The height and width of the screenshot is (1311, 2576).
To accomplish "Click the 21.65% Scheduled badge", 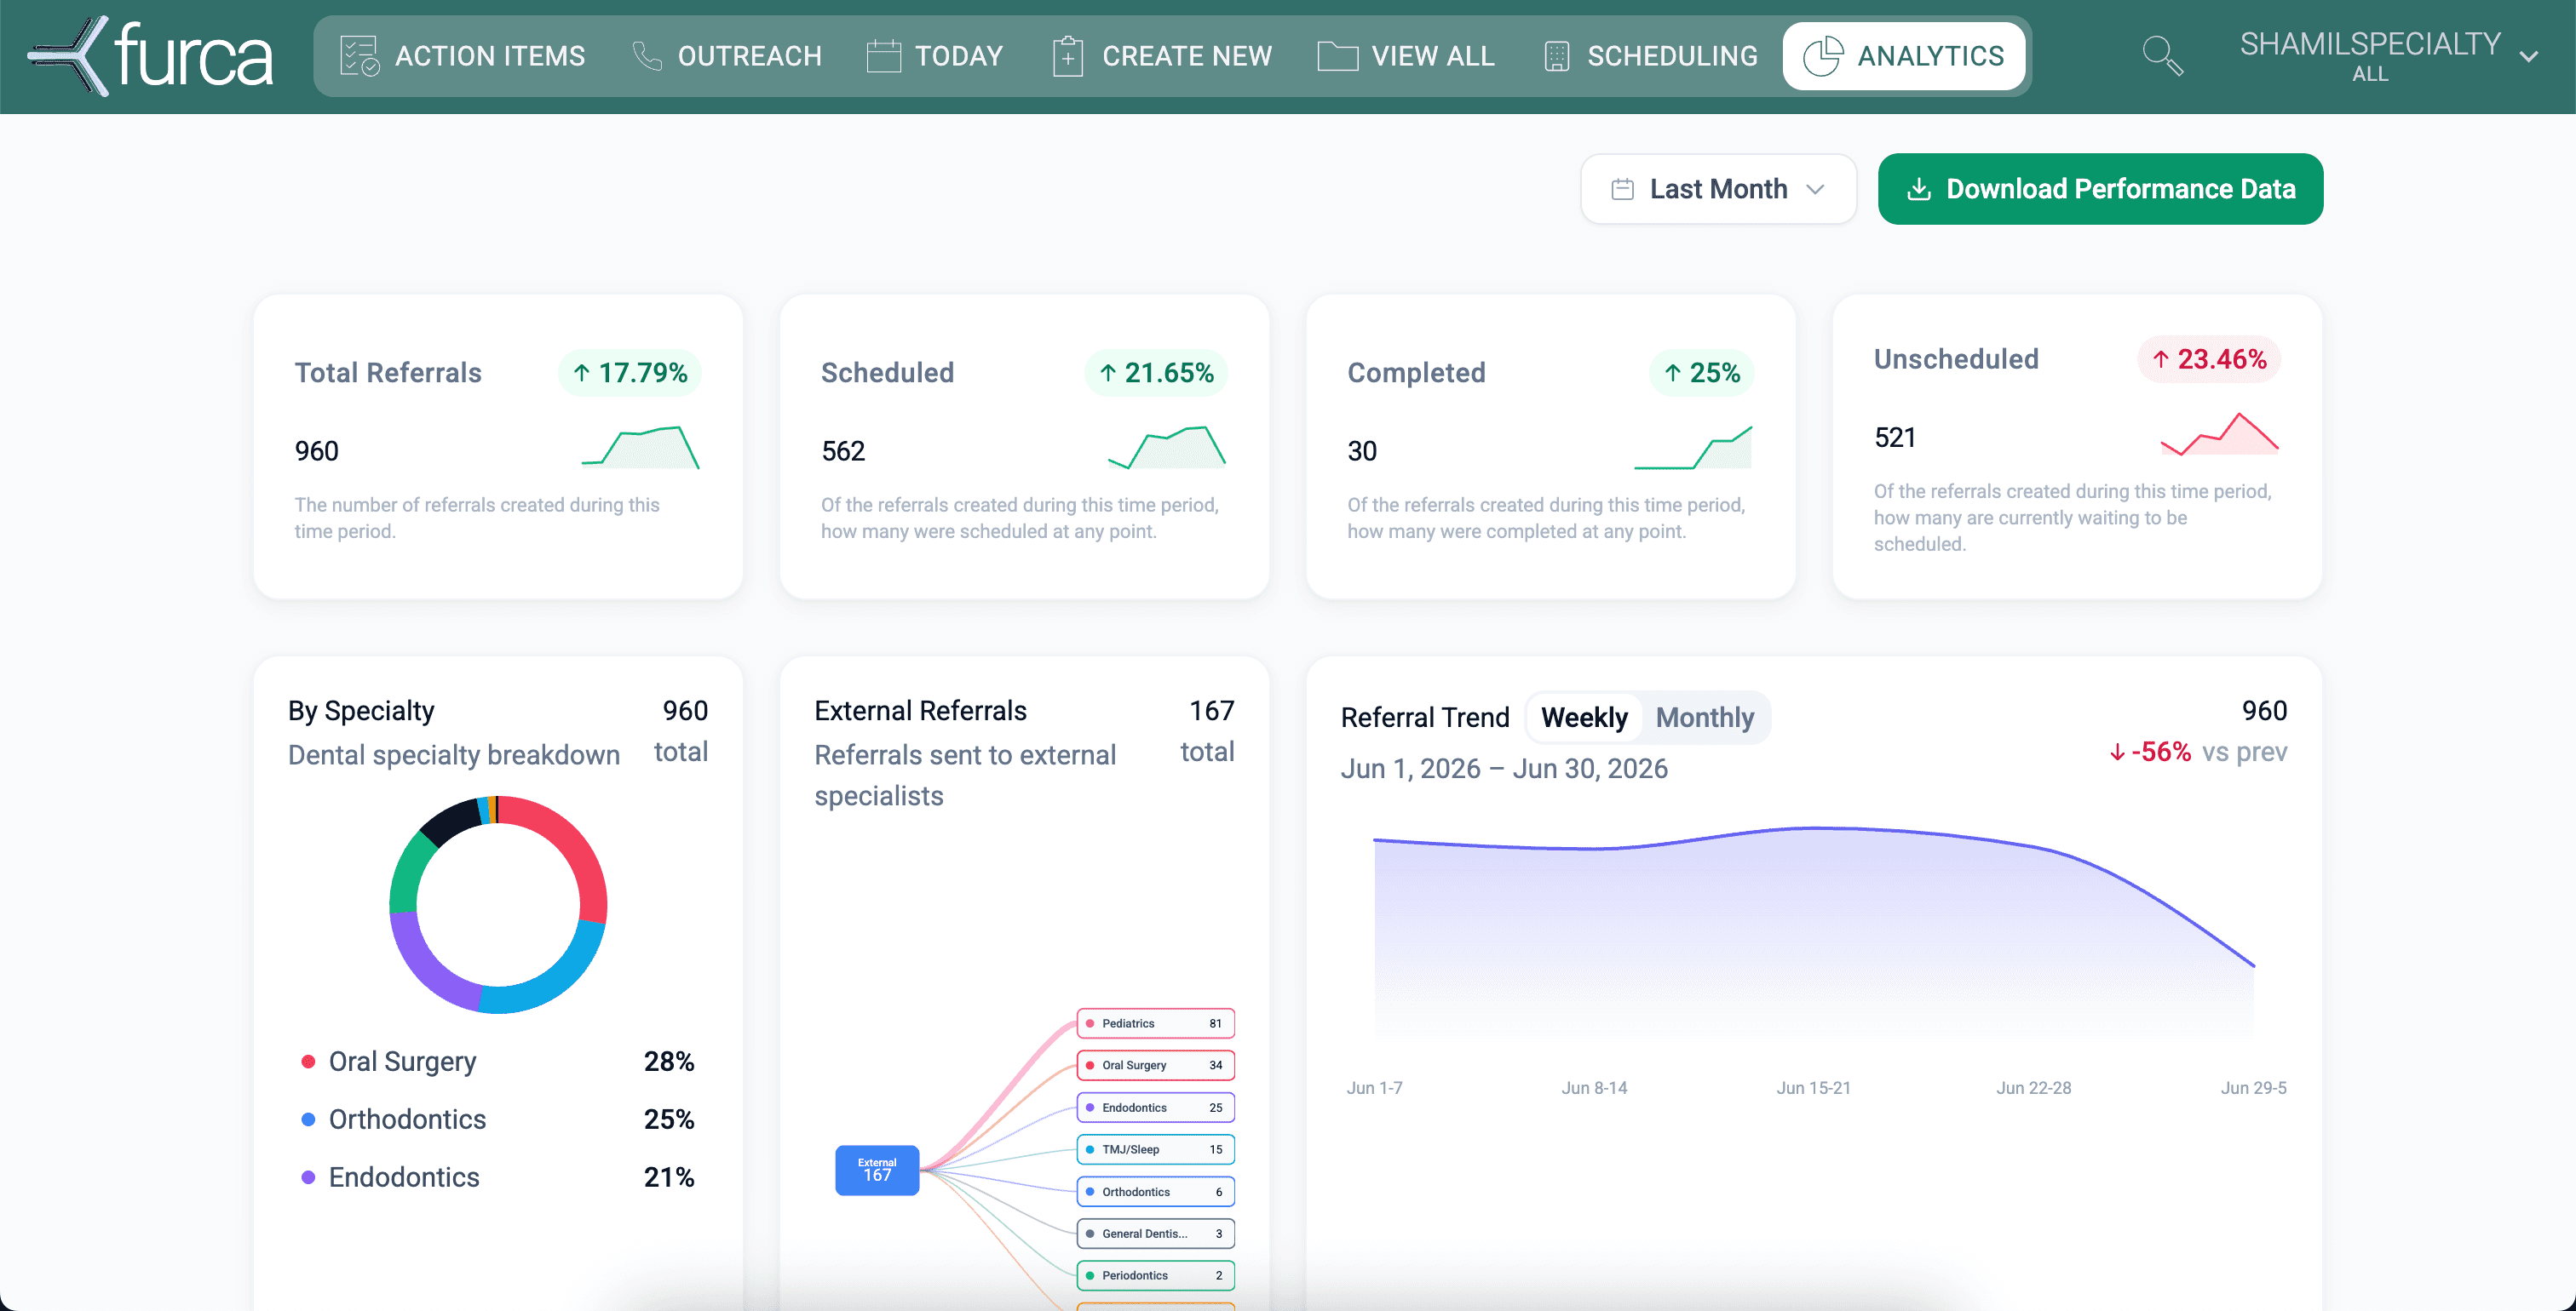I will tap(1156, 373).
